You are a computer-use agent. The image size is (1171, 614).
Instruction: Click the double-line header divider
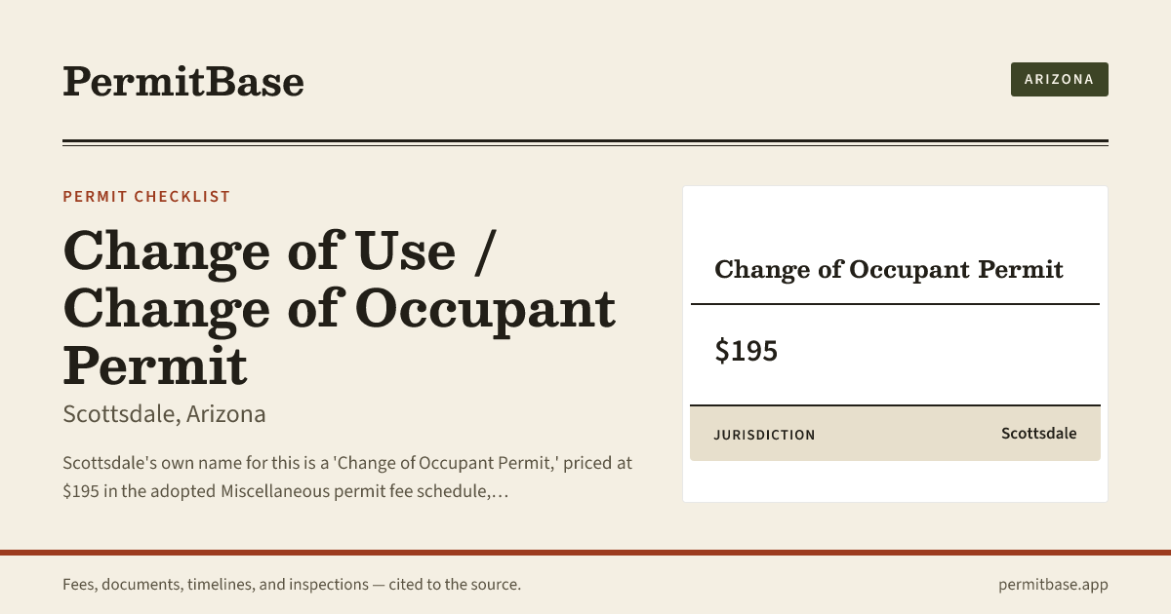coord(585,142)
